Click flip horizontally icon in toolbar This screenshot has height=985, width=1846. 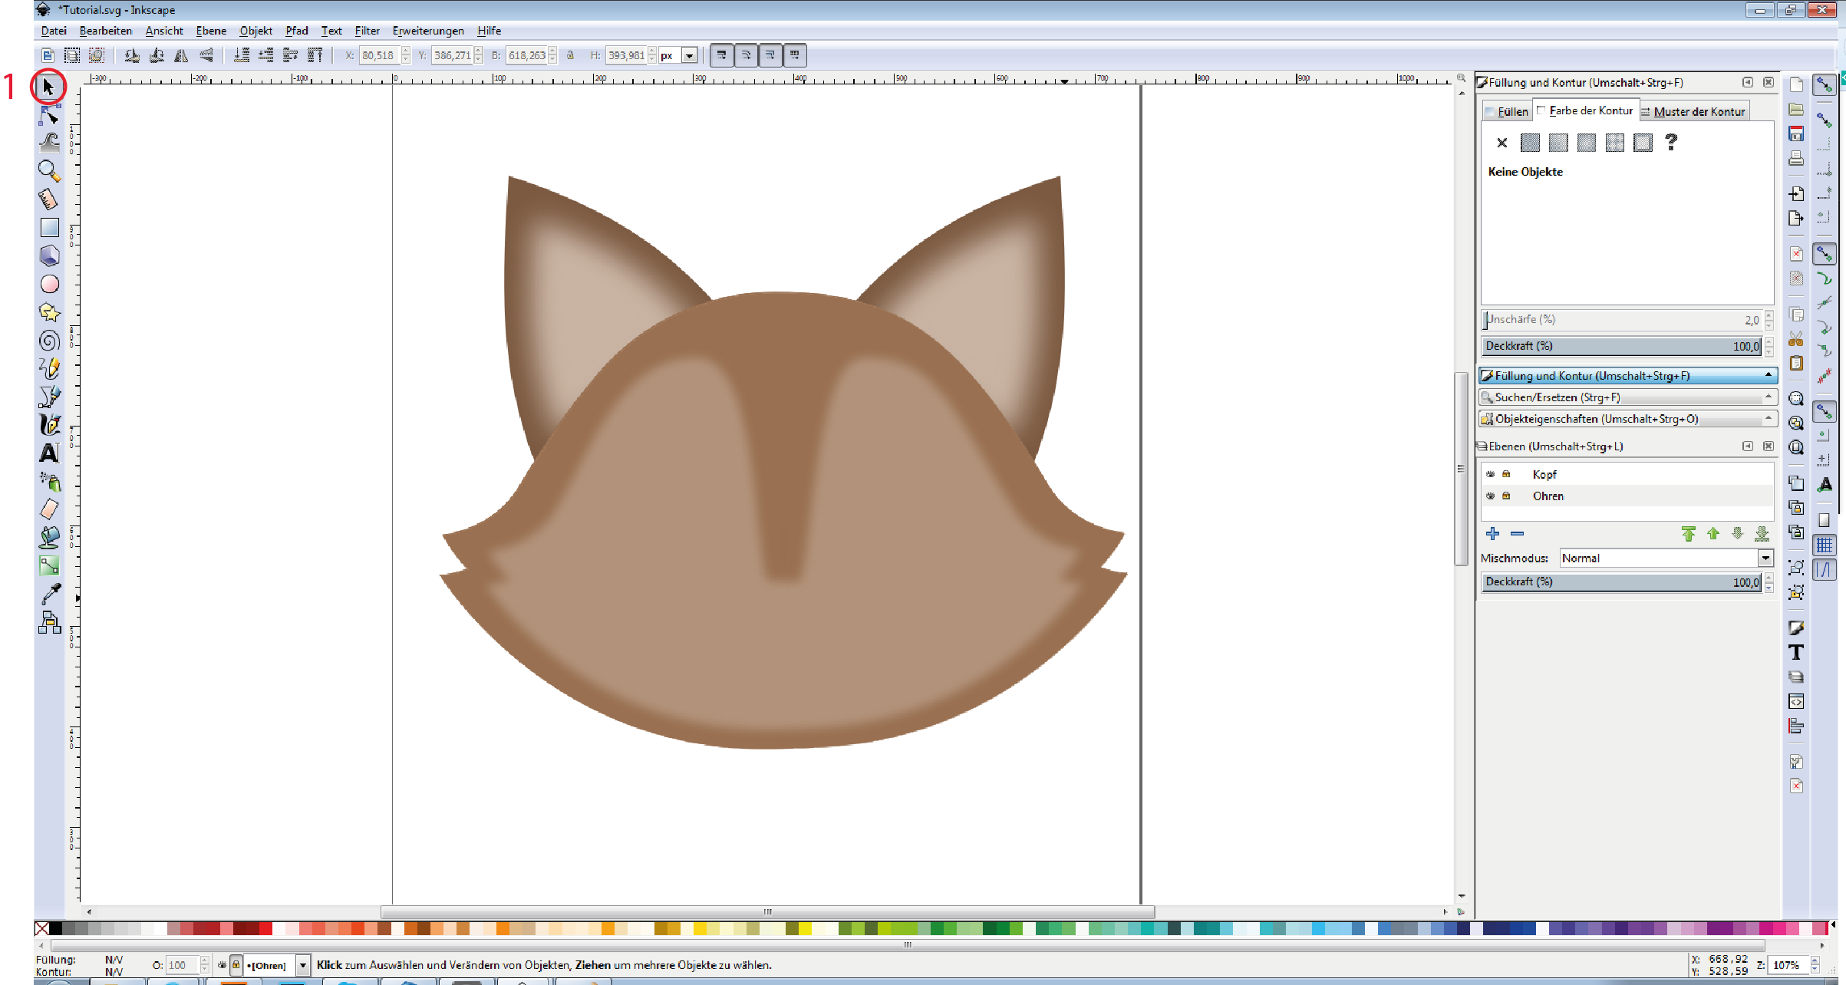181,55
